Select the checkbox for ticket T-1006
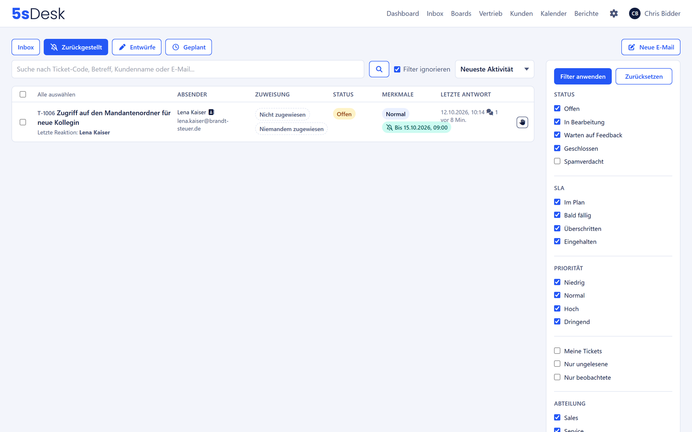This screenshot has width=692, height=432. [23, 122]
